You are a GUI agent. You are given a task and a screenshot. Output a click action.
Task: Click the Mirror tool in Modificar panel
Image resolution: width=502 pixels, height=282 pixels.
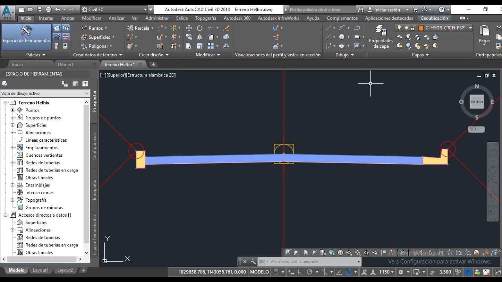(x=200, y=37)
